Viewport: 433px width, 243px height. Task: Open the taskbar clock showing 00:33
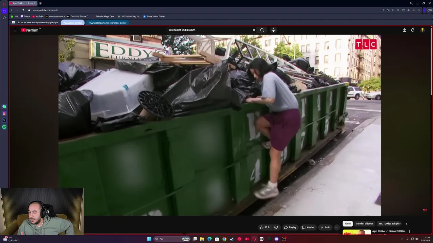[425, 239]
